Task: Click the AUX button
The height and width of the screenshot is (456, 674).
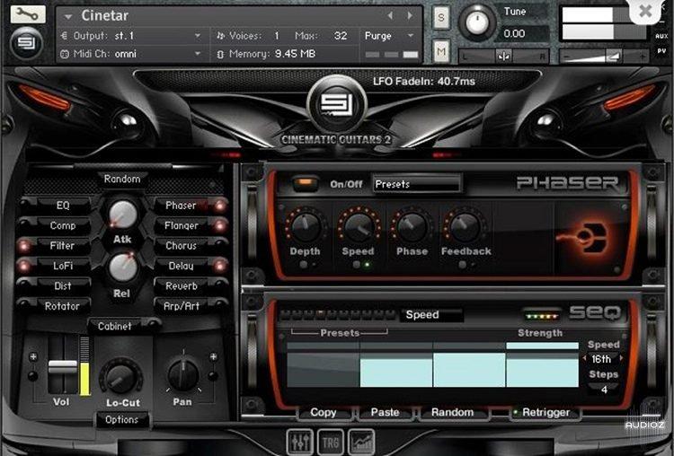Action: 661,37
